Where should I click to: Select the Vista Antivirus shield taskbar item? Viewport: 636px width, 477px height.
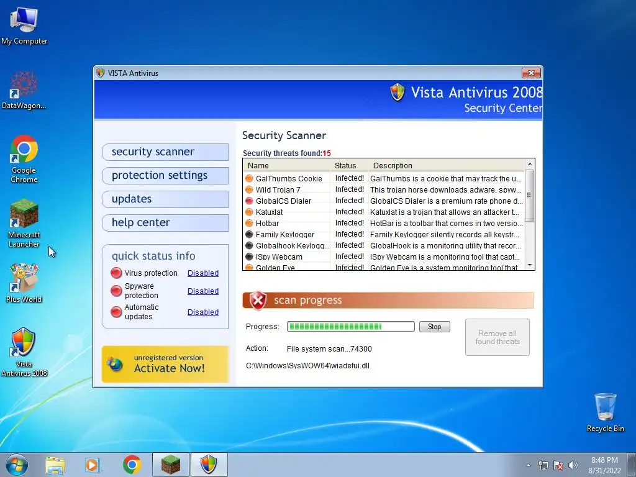click(209, 465)
